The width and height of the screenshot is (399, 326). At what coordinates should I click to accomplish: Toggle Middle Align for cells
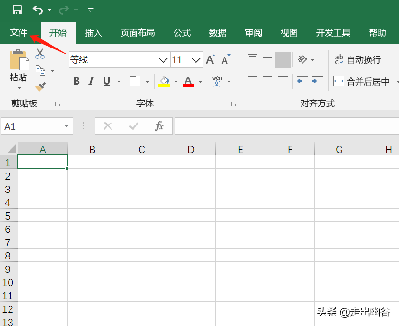[268, 60]
